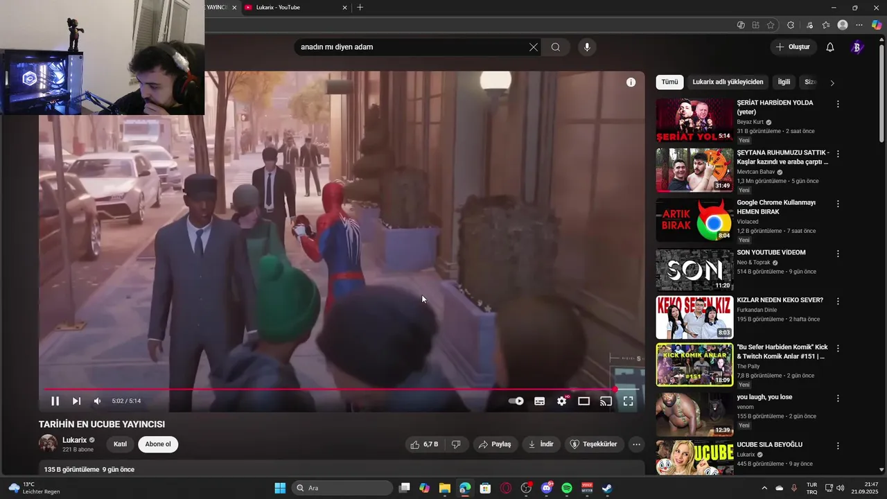Subscribe with the Abone ol button

point(158,444)
